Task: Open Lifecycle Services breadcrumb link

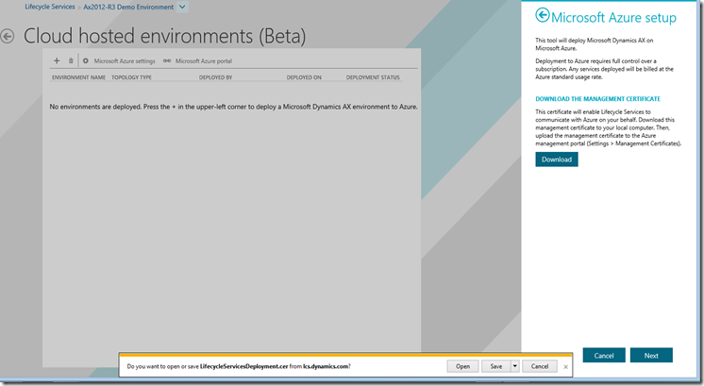Action: point(50,7)
